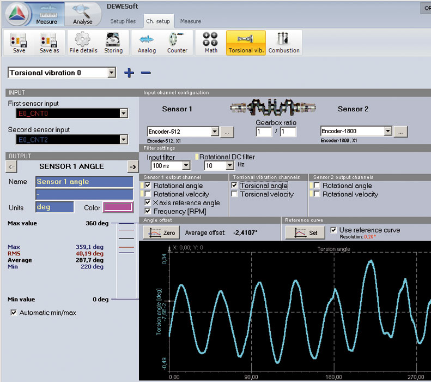Toggle Automatic min/max checkbox

(x=14, y=313)
